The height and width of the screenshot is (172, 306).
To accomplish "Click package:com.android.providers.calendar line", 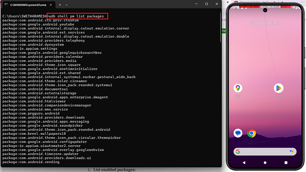I will pyautogui.click(x=43, y=57).
